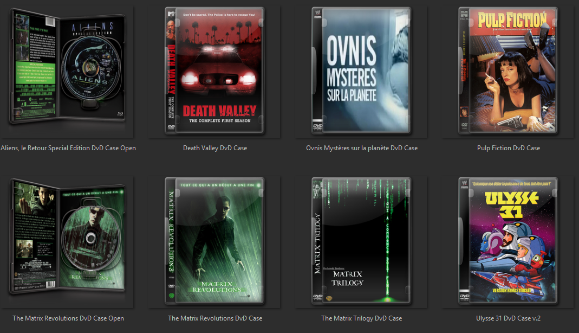Click the WB shield logo on Matrix Trilogy case
The image size is (579, 333).
click(328, 297)
